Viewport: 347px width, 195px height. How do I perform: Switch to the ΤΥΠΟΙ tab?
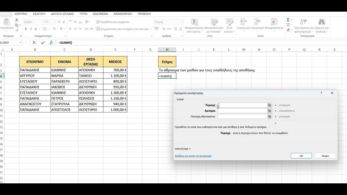click(x=83, y=14)
